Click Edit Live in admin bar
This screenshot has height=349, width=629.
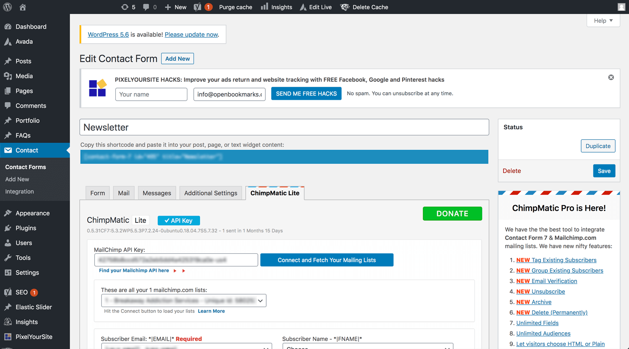click(316, 7)
